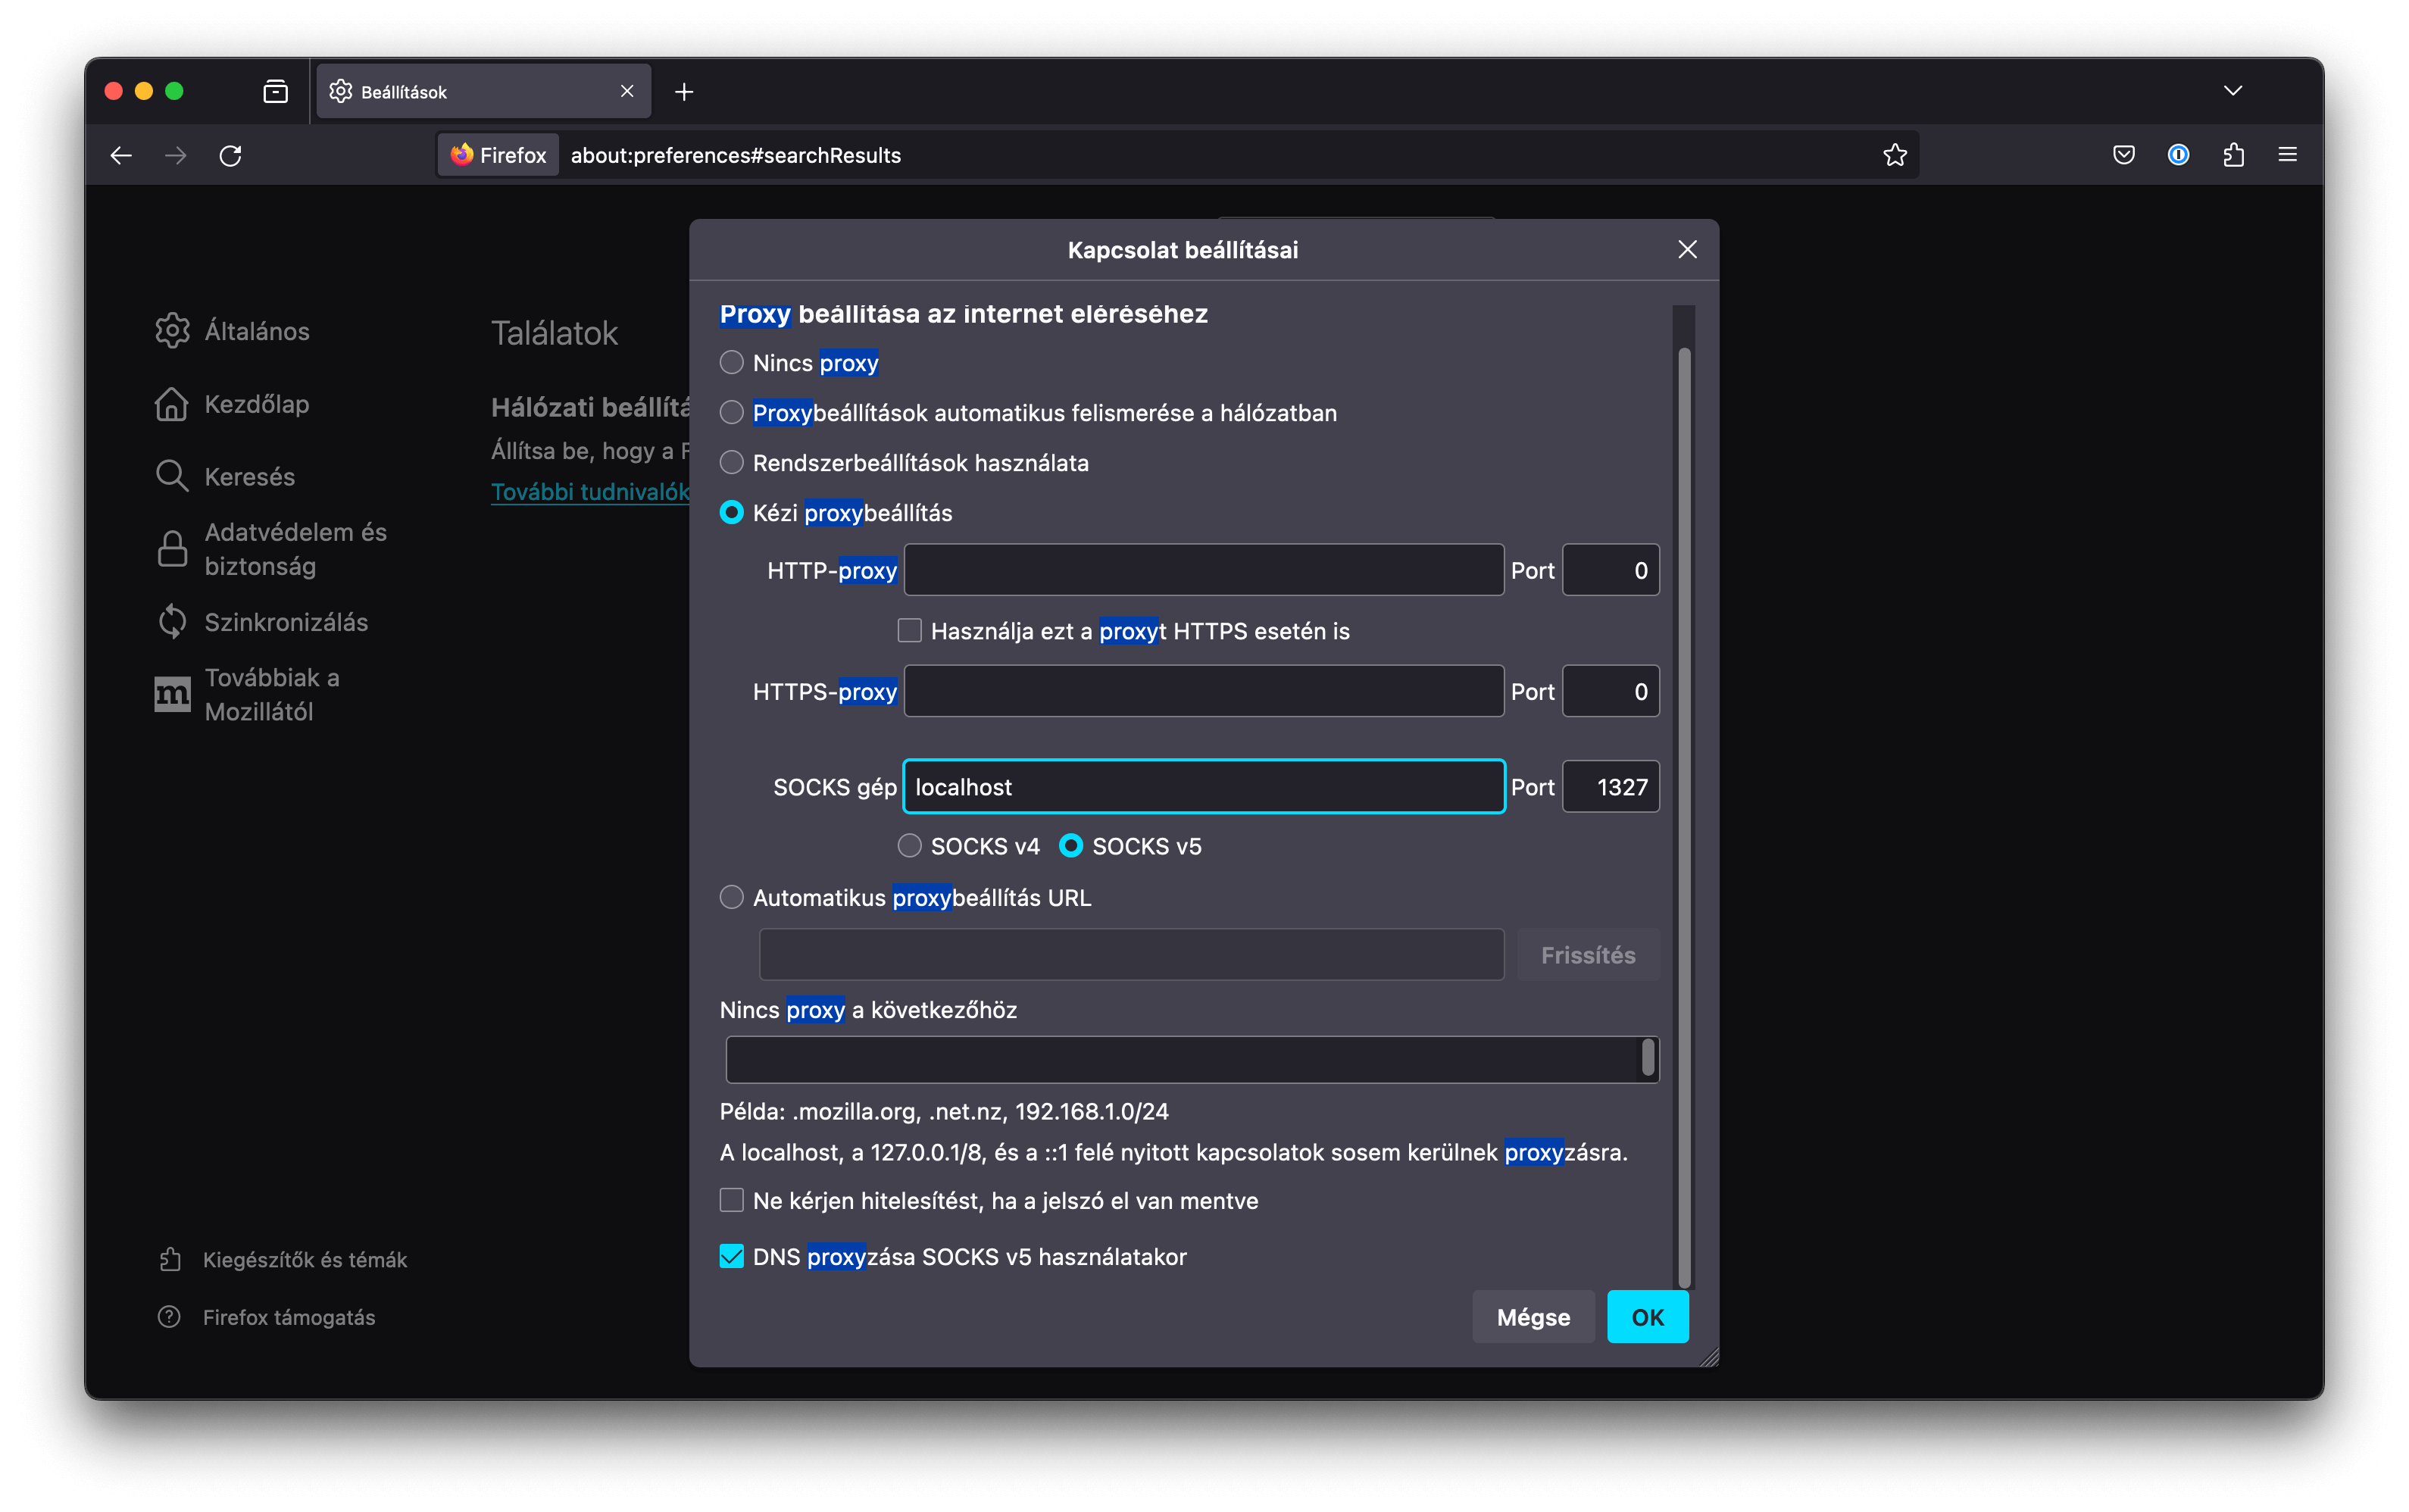Open a new tab with plus icon

[x=684, y=92]
